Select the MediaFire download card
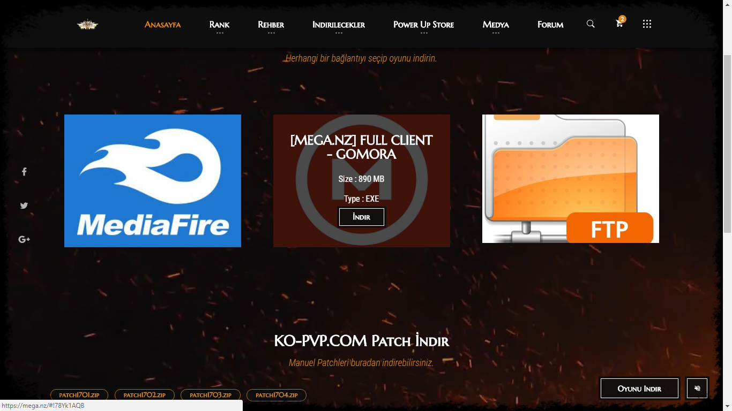Viewport: 732px width, 411px height. [153, 181]
